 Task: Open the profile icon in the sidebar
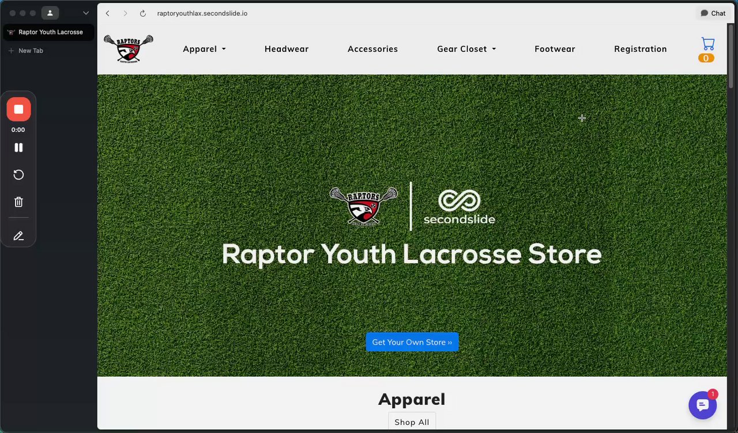point(50,13)
